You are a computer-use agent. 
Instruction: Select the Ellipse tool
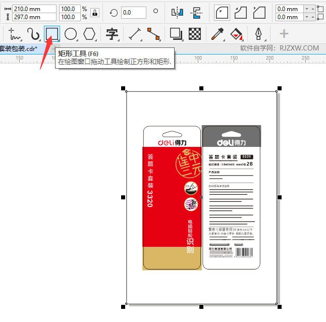click(x=71, y=34)
